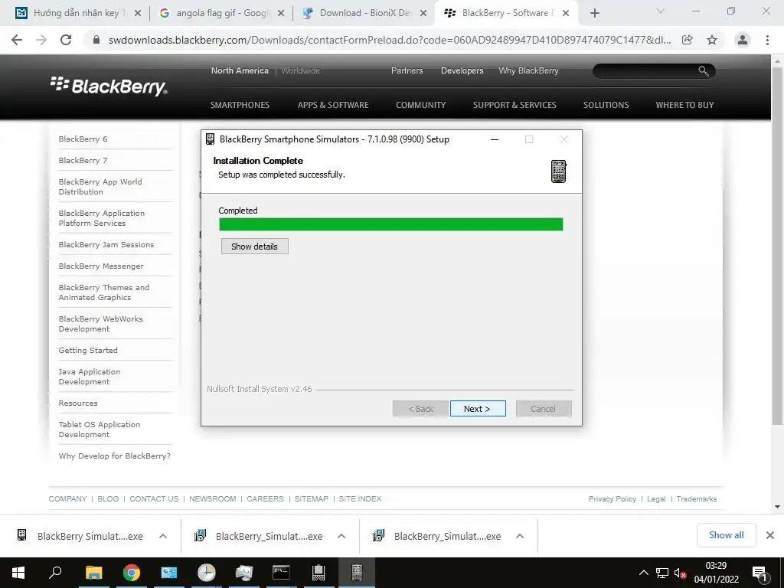Screen dimensions: 784x588
Task: Click the taskbar date and time
Action: pos(716,573)
